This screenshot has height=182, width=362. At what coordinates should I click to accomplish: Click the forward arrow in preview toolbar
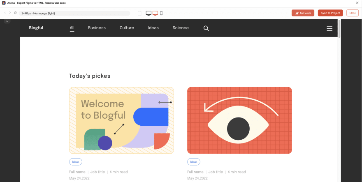(10, 13)
